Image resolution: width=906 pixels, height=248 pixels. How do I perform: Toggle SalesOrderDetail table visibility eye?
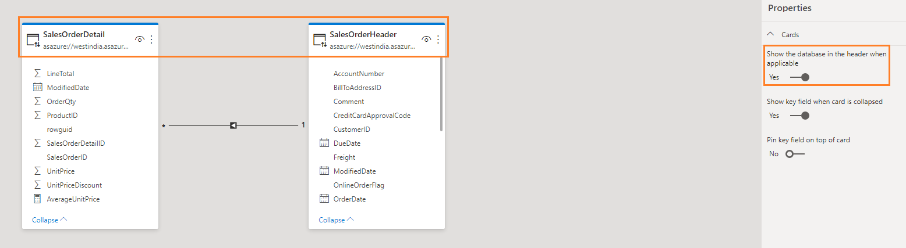[x=140, y=39]
